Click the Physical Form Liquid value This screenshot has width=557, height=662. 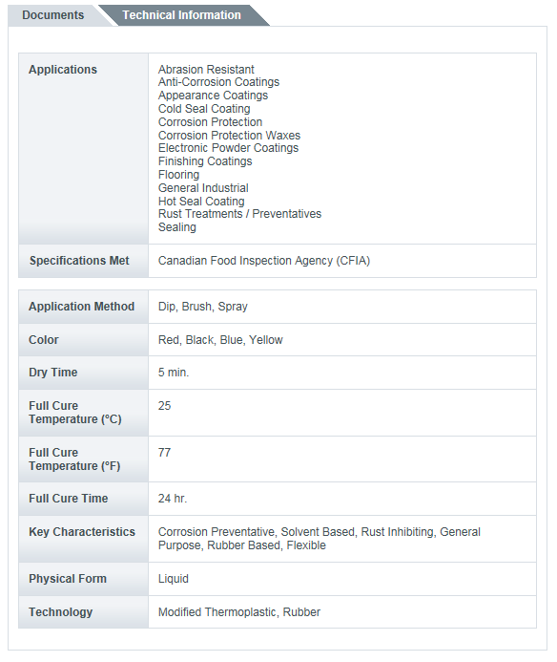174,579
